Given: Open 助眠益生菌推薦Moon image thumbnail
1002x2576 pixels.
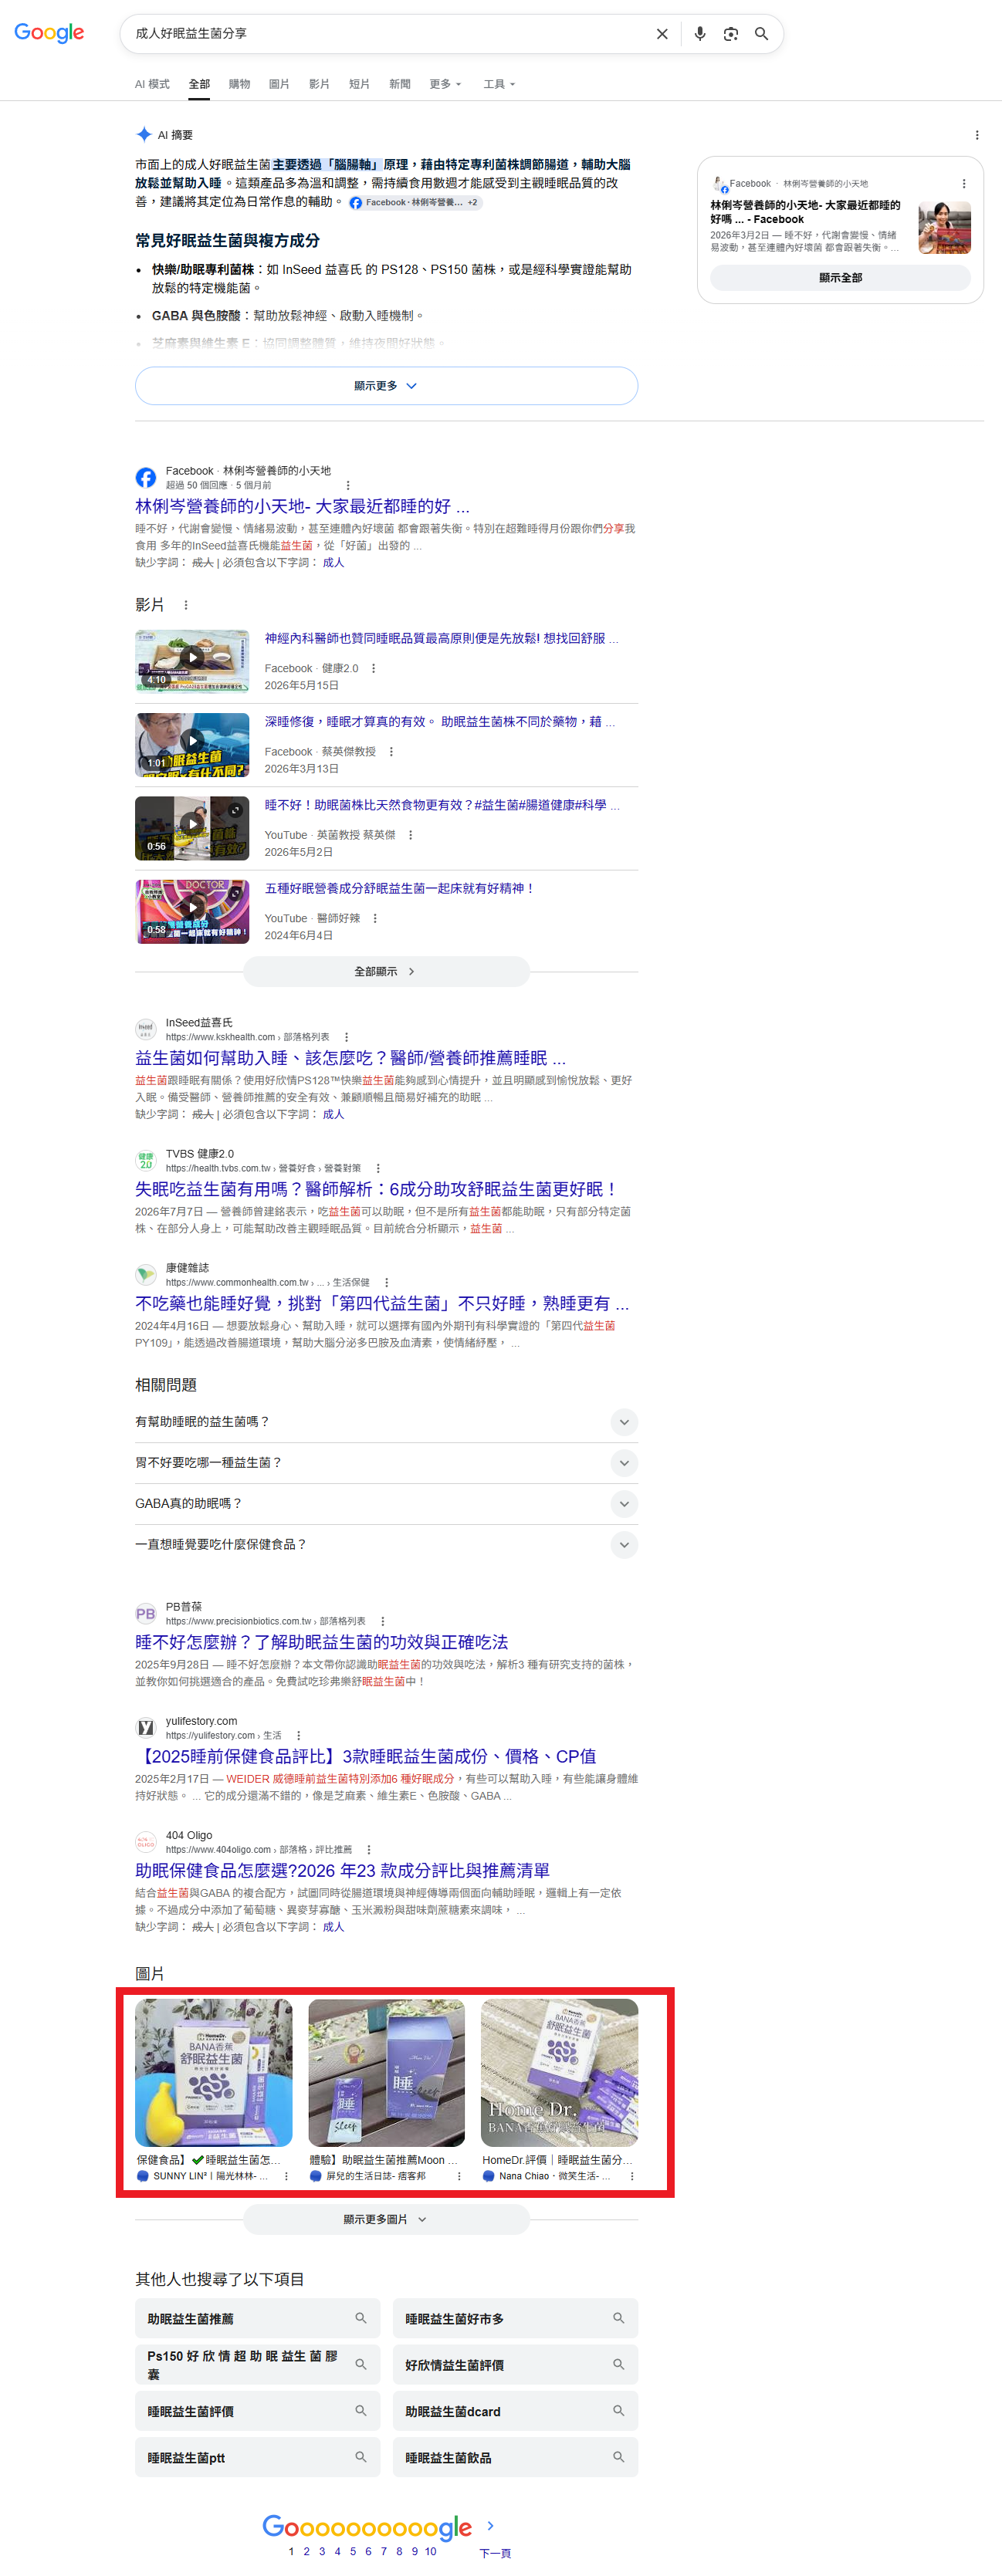Looking at the screenshot, I should (x=387, y=2072).
